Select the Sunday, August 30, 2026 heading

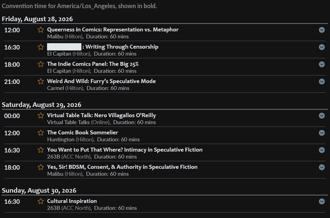coord(39,191)
